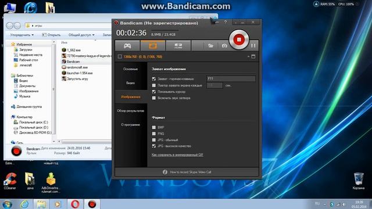This screenshot has height=209, width=372.
Task: Click the игры address bar in Explorer
Action: point(69,26)
